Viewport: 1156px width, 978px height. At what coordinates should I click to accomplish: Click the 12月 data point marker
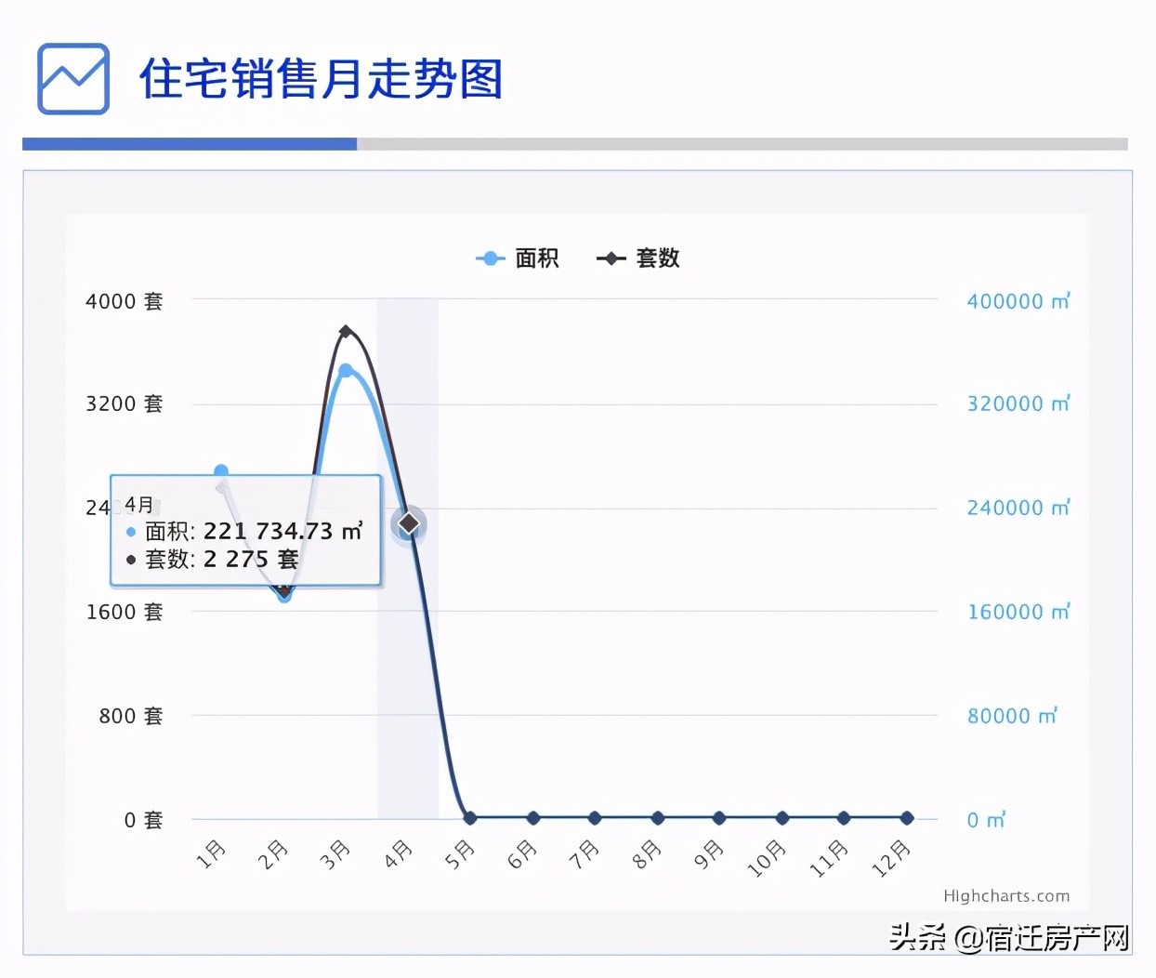coord(907,818)
